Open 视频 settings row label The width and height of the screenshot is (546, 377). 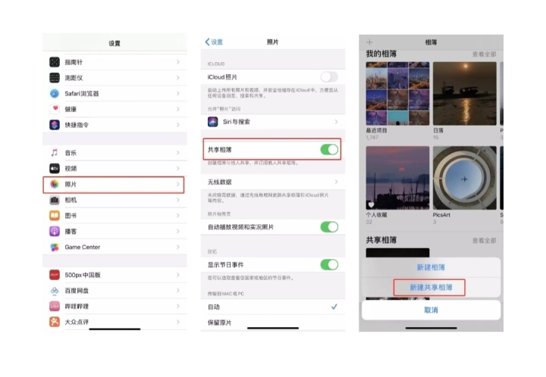click(x=71, y=169)
